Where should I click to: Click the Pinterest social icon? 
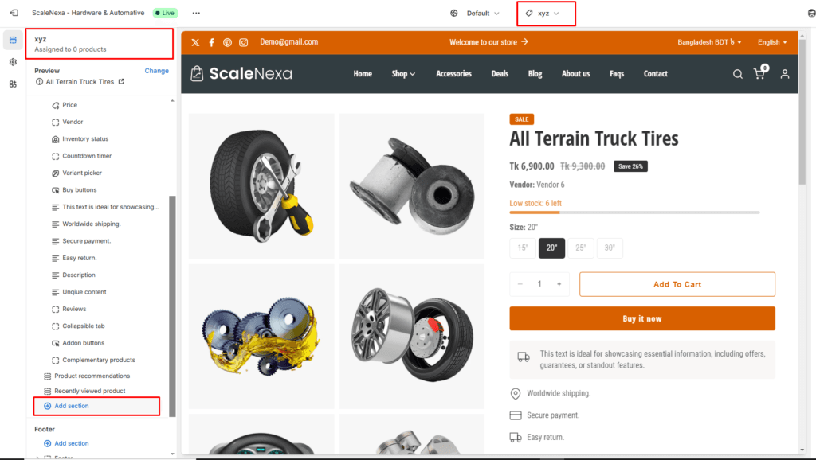(227, 43)
